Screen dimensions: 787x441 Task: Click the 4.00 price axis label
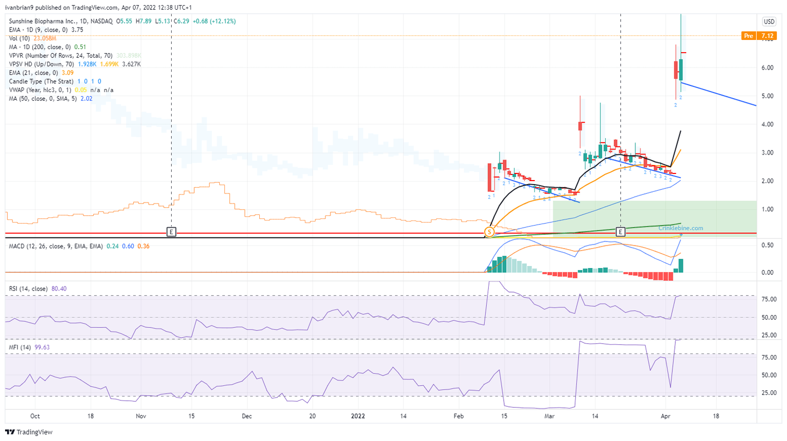click(x=767, y=124)
